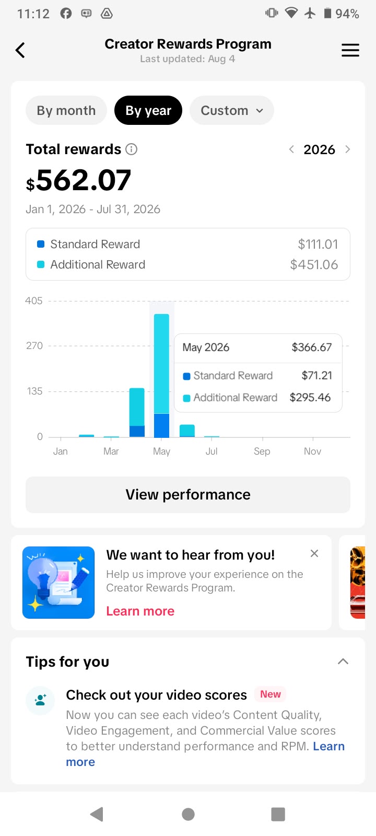This screenshot has height=836, width=376.
Task: Open the Custom date range dropdown
Action: click(232, 111)
